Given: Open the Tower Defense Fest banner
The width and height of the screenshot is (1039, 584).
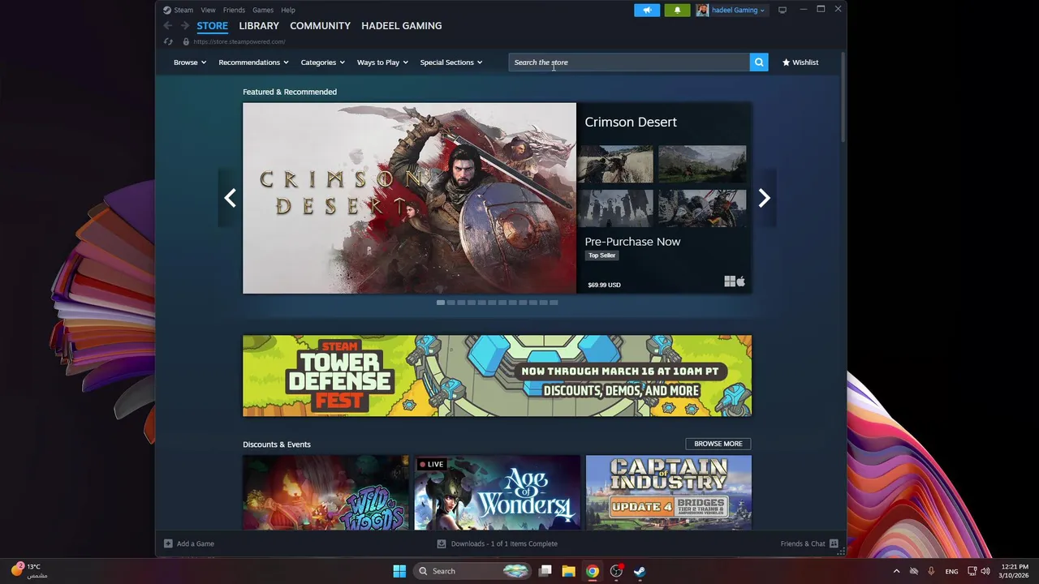Looking at the screenshot, I should [497, 376].
